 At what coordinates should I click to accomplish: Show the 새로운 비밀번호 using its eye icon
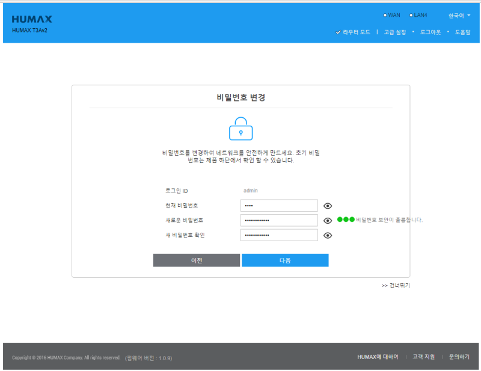point(327,220)
